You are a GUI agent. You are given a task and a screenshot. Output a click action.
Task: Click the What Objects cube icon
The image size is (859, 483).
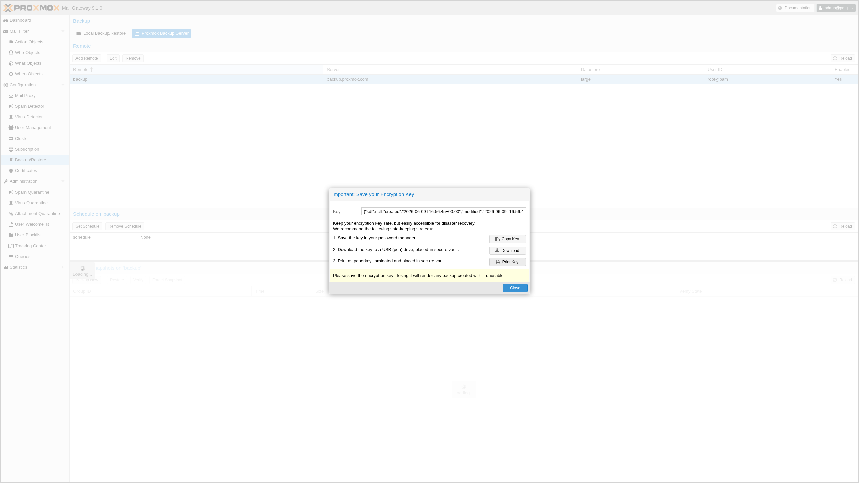11,63
